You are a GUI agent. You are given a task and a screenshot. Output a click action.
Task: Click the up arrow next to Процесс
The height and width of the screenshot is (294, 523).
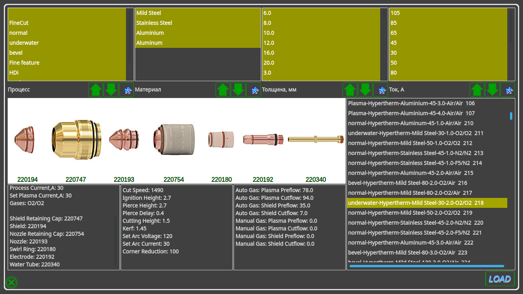tap(96, 90)
